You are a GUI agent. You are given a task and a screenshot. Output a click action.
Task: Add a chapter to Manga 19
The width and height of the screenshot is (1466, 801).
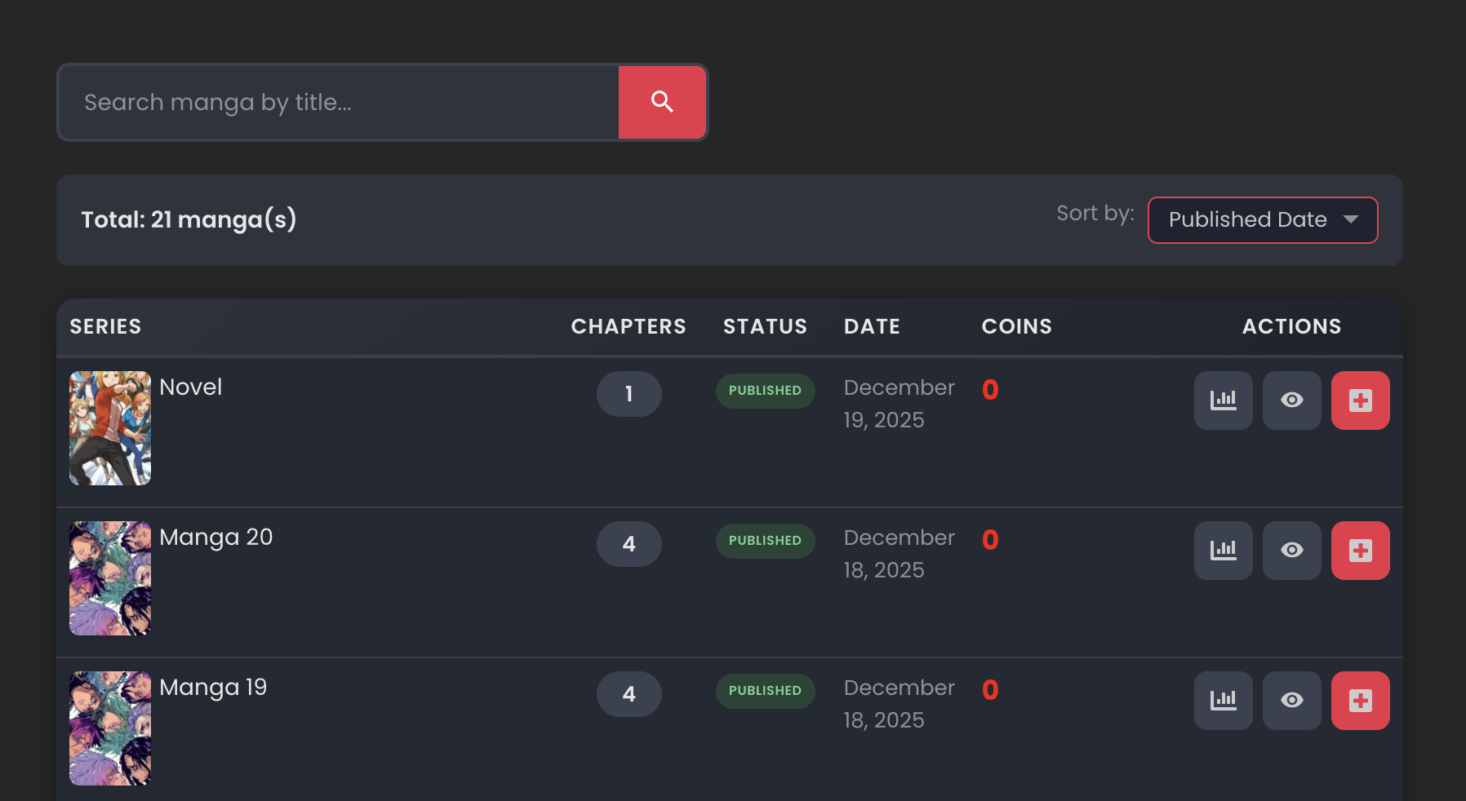coord(1360,700)
